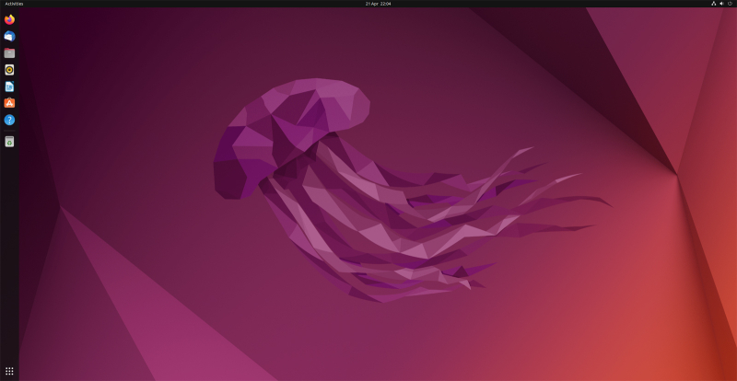Click the volume speaker icon
Viewport: 737px width, 381px height.
[720, 4]
